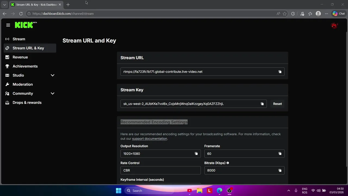
Task: Open a new browser tab
Action: (68, 5)
